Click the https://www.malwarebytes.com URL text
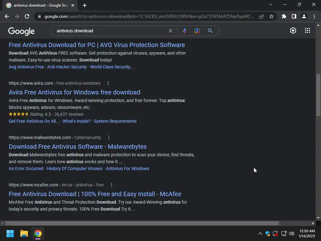 [x=40, y=137]
